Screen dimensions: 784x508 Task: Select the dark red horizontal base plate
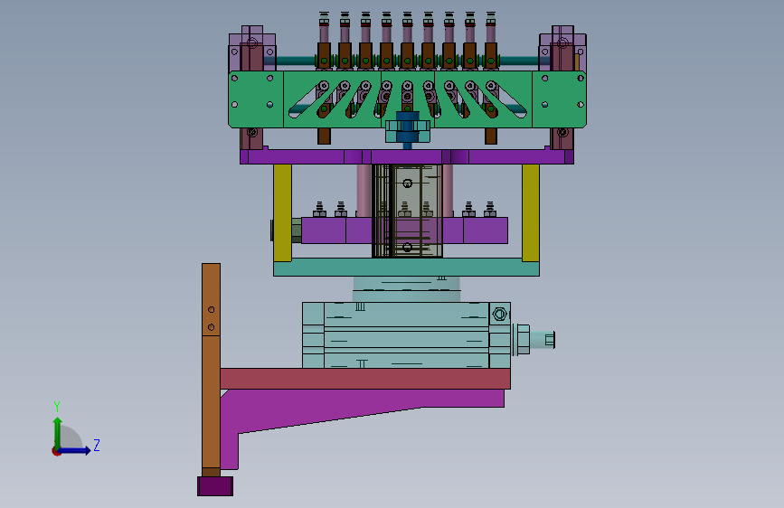[x=365, y=379]
